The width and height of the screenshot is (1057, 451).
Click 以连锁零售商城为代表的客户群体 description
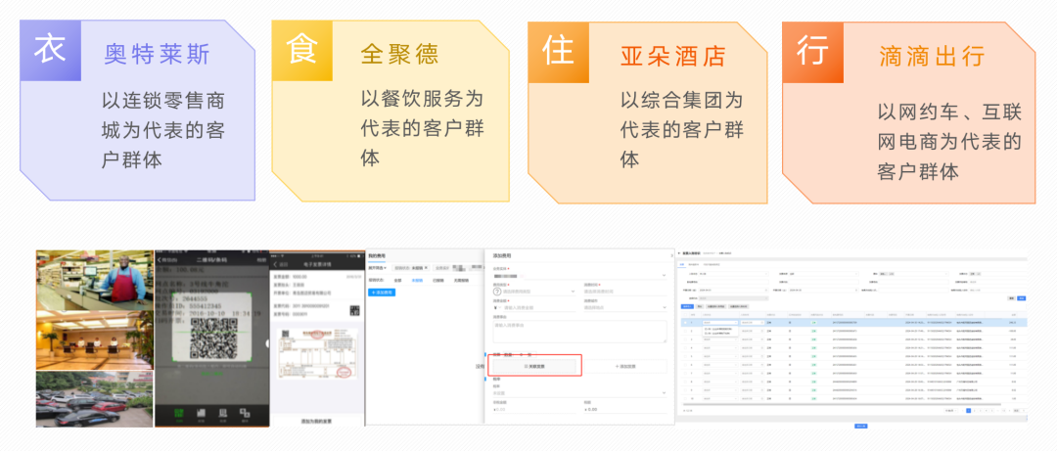click(163, 131)
